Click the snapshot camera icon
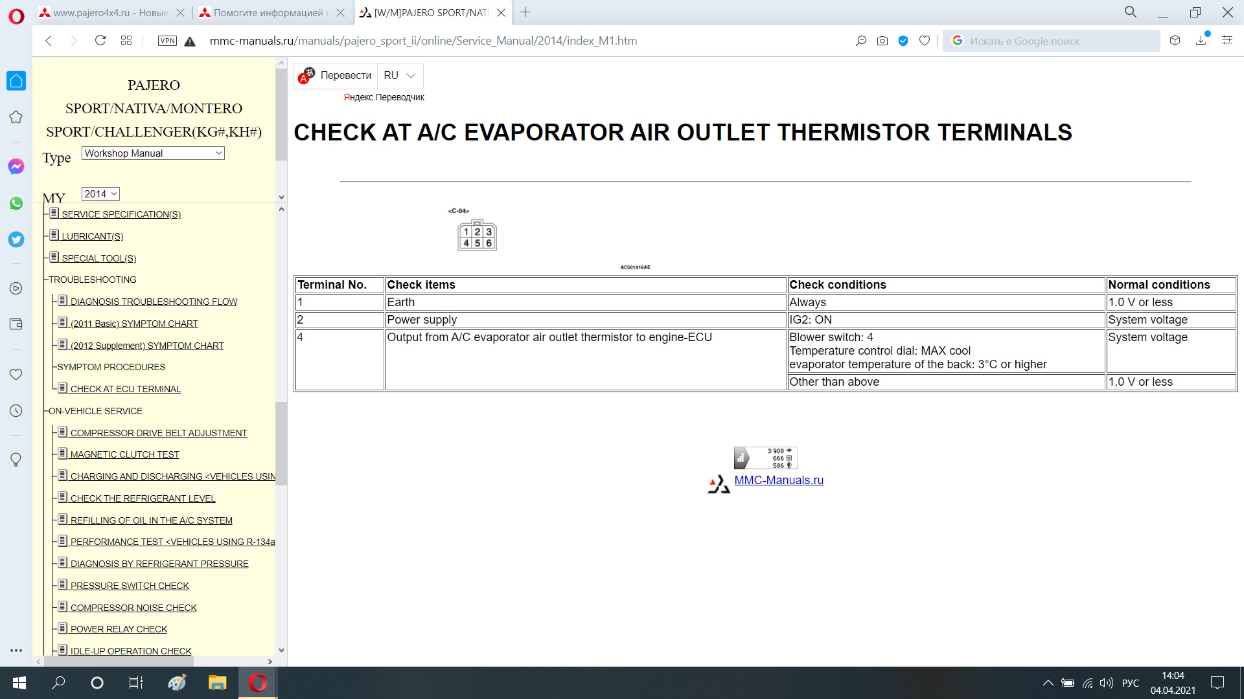1244x699 pixels. point(882,41)
